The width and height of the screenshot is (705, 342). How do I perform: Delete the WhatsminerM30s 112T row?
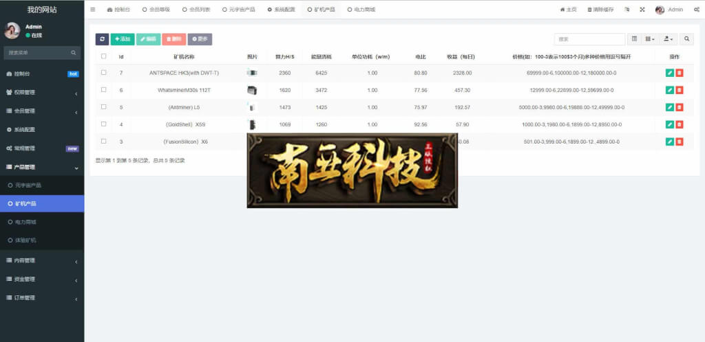(680, 90)
